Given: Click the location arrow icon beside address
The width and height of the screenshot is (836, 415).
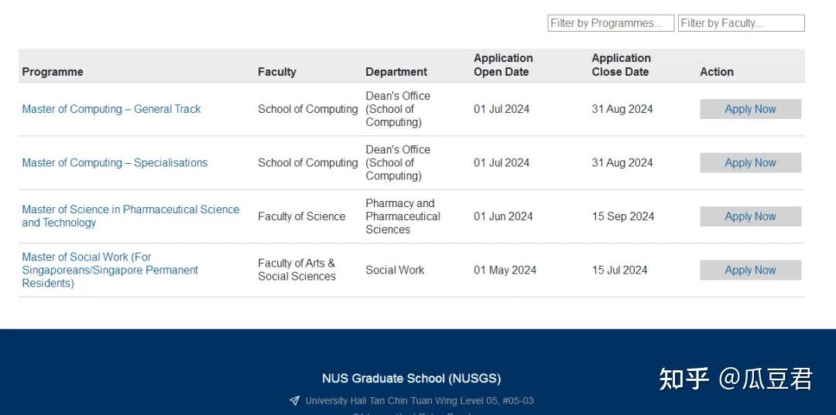Looking at the screenshot, I should [x=294, y=401].
